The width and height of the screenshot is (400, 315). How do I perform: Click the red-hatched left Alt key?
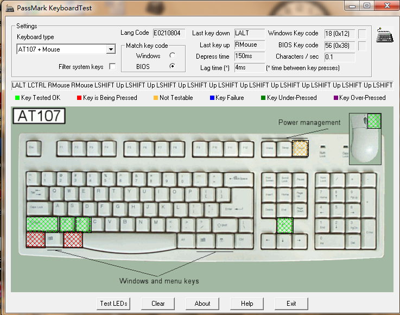click(x=73, y=240)
